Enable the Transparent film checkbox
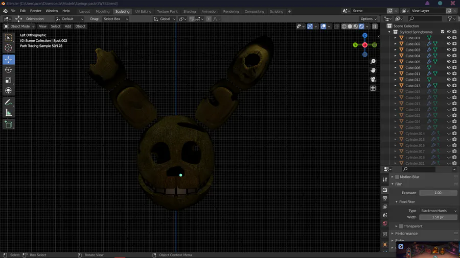The height and width of the screenshot is (258, 460). 401,226
